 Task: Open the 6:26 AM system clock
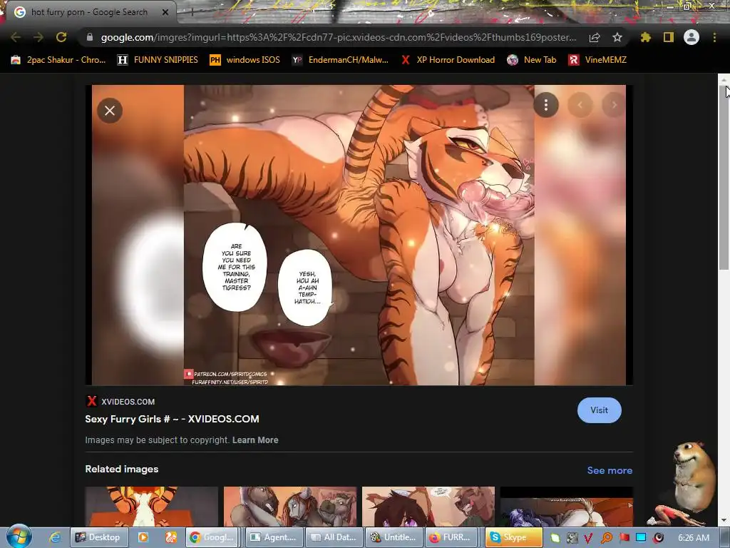(694, 538)
